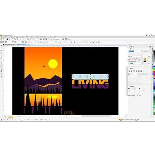
Task: Click the Underline U icon in property bar
Action: coord(71,42)
